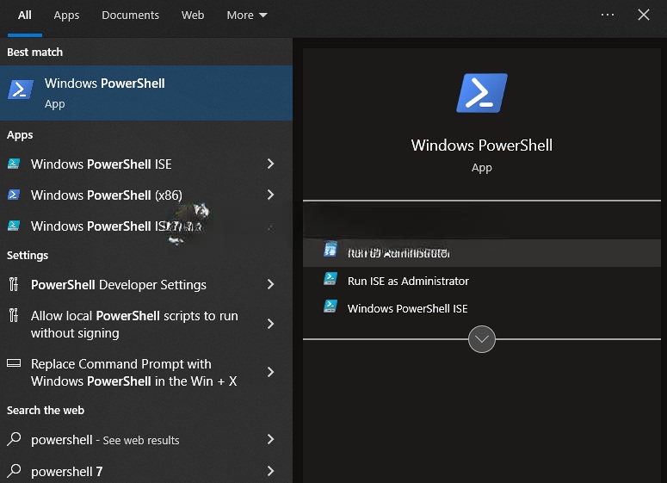Viewport: 667px width, 483px height.
Task: Expand more actions with the round down-chevron
Action: pos(482,339)
